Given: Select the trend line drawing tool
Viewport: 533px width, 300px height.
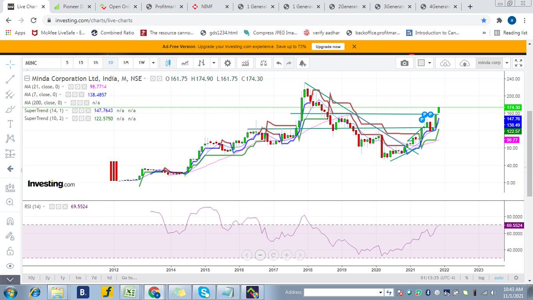Looking at the screenshot, I should click(x=10, y=79).
